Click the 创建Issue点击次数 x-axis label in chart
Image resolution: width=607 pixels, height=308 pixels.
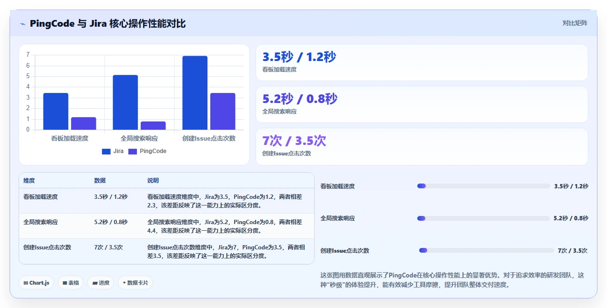click(x=209, y=138)
